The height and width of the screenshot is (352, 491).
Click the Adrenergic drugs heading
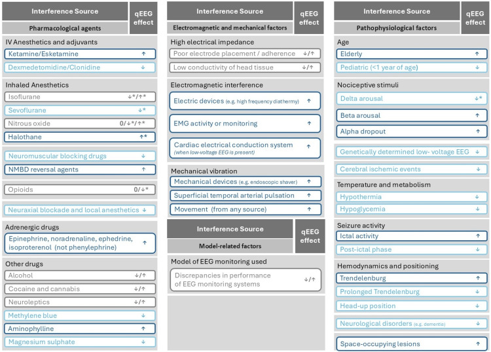pyautogui.click(x=32, y=227)
